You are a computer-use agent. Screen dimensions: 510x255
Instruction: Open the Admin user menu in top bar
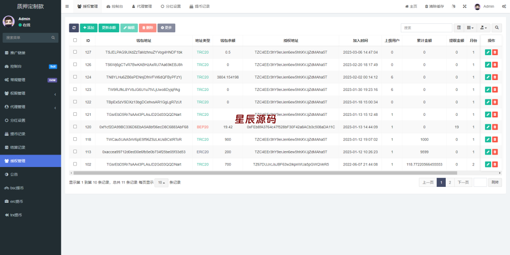pos(484,6)
